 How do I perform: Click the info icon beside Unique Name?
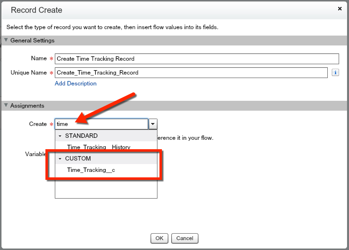click(335, 73)
